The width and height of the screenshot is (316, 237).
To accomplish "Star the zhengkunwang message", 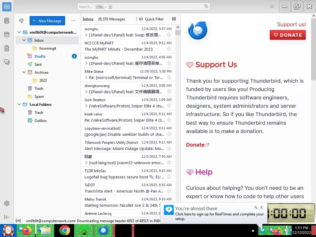I will coord(169,92).
